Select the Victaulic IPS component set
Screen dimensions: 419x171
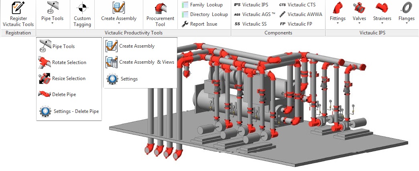pyautogui.click(x=251, y=5)
